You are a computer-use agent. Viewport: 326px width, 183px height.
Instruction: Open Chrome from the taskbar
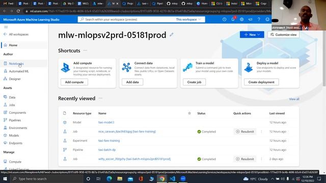(162, 178)
